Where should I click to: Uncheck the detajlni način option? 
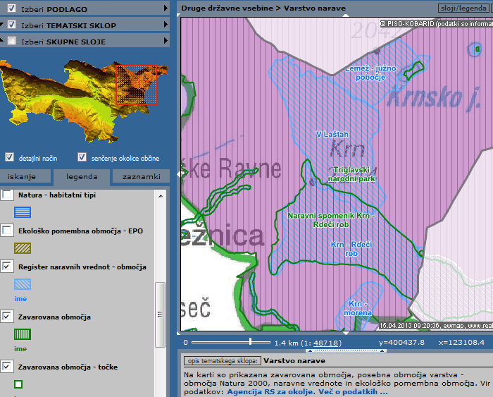point(10,157)
